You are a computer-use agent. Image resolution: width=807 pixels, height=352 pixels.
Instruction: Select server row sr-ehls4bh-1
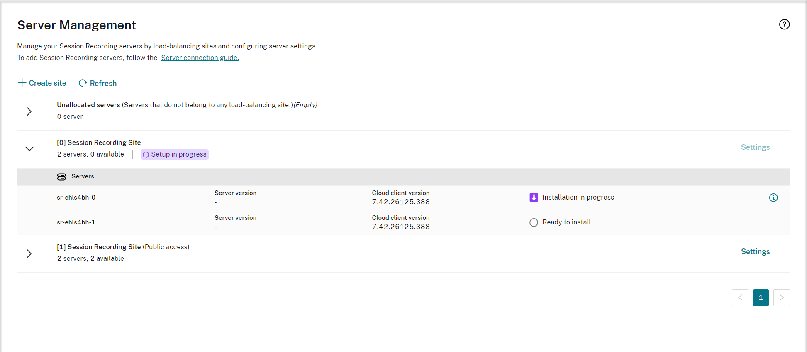[76, 222]
